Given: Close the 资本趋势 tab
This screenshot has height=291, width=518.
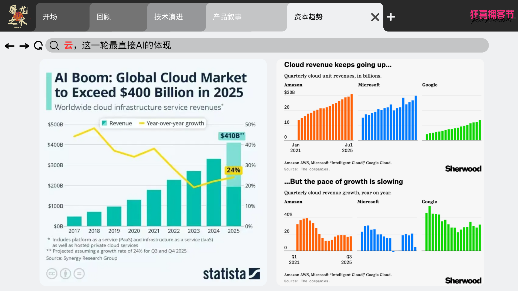Looking at the screenshot, I should pos(375,17).
